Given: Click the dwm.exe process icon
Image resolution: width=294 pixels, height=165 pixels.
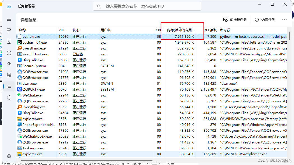Looking at the screenshot, I should coord(20,83).
